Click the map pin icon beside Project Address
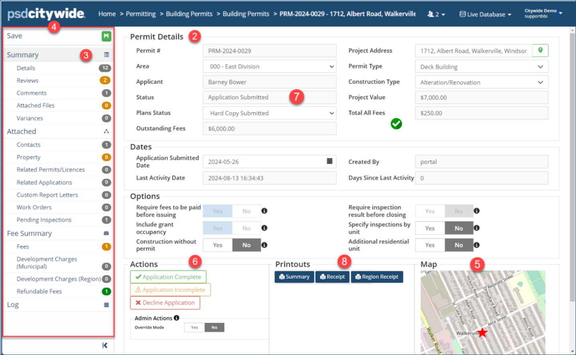 pos(540,50)
